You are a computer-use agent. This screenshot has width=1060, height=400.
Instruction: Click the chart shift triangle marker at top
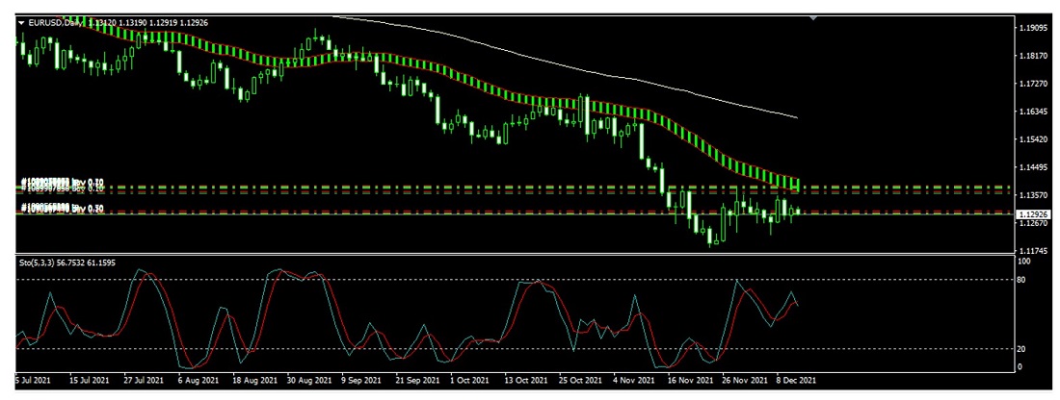[x=815, y=17]
